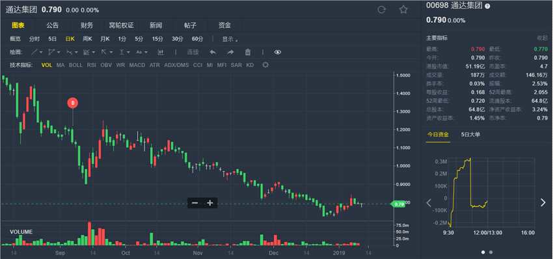
Task: Switch to the 财务 tab
Action: click(87, 25)
